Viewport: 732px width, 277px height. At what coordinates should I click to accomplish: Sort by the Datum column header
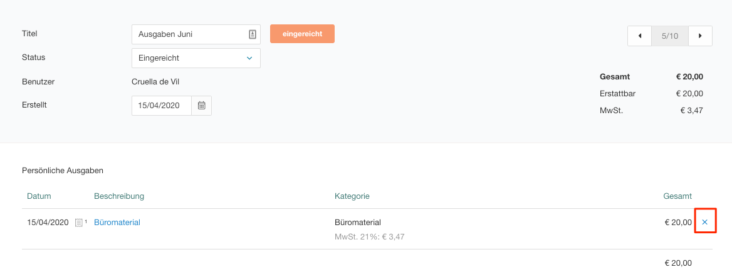click(39, 196)
